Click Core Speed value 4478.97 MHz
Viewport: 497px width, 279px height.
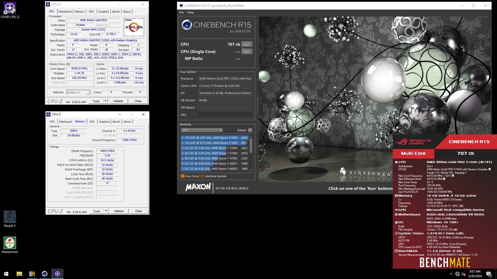79,69
